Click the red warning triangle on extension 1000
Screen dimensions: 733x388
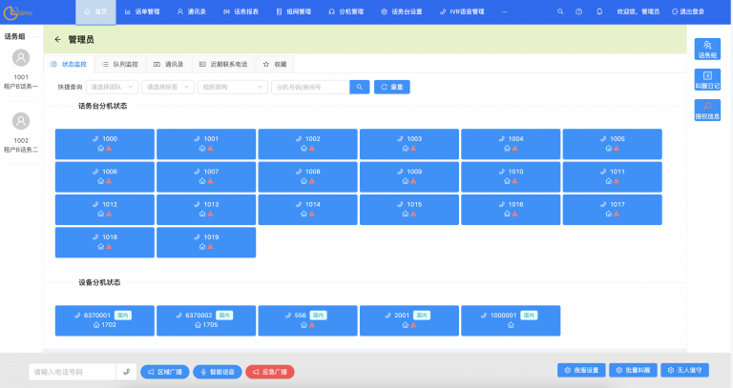(x=109, y=148)
